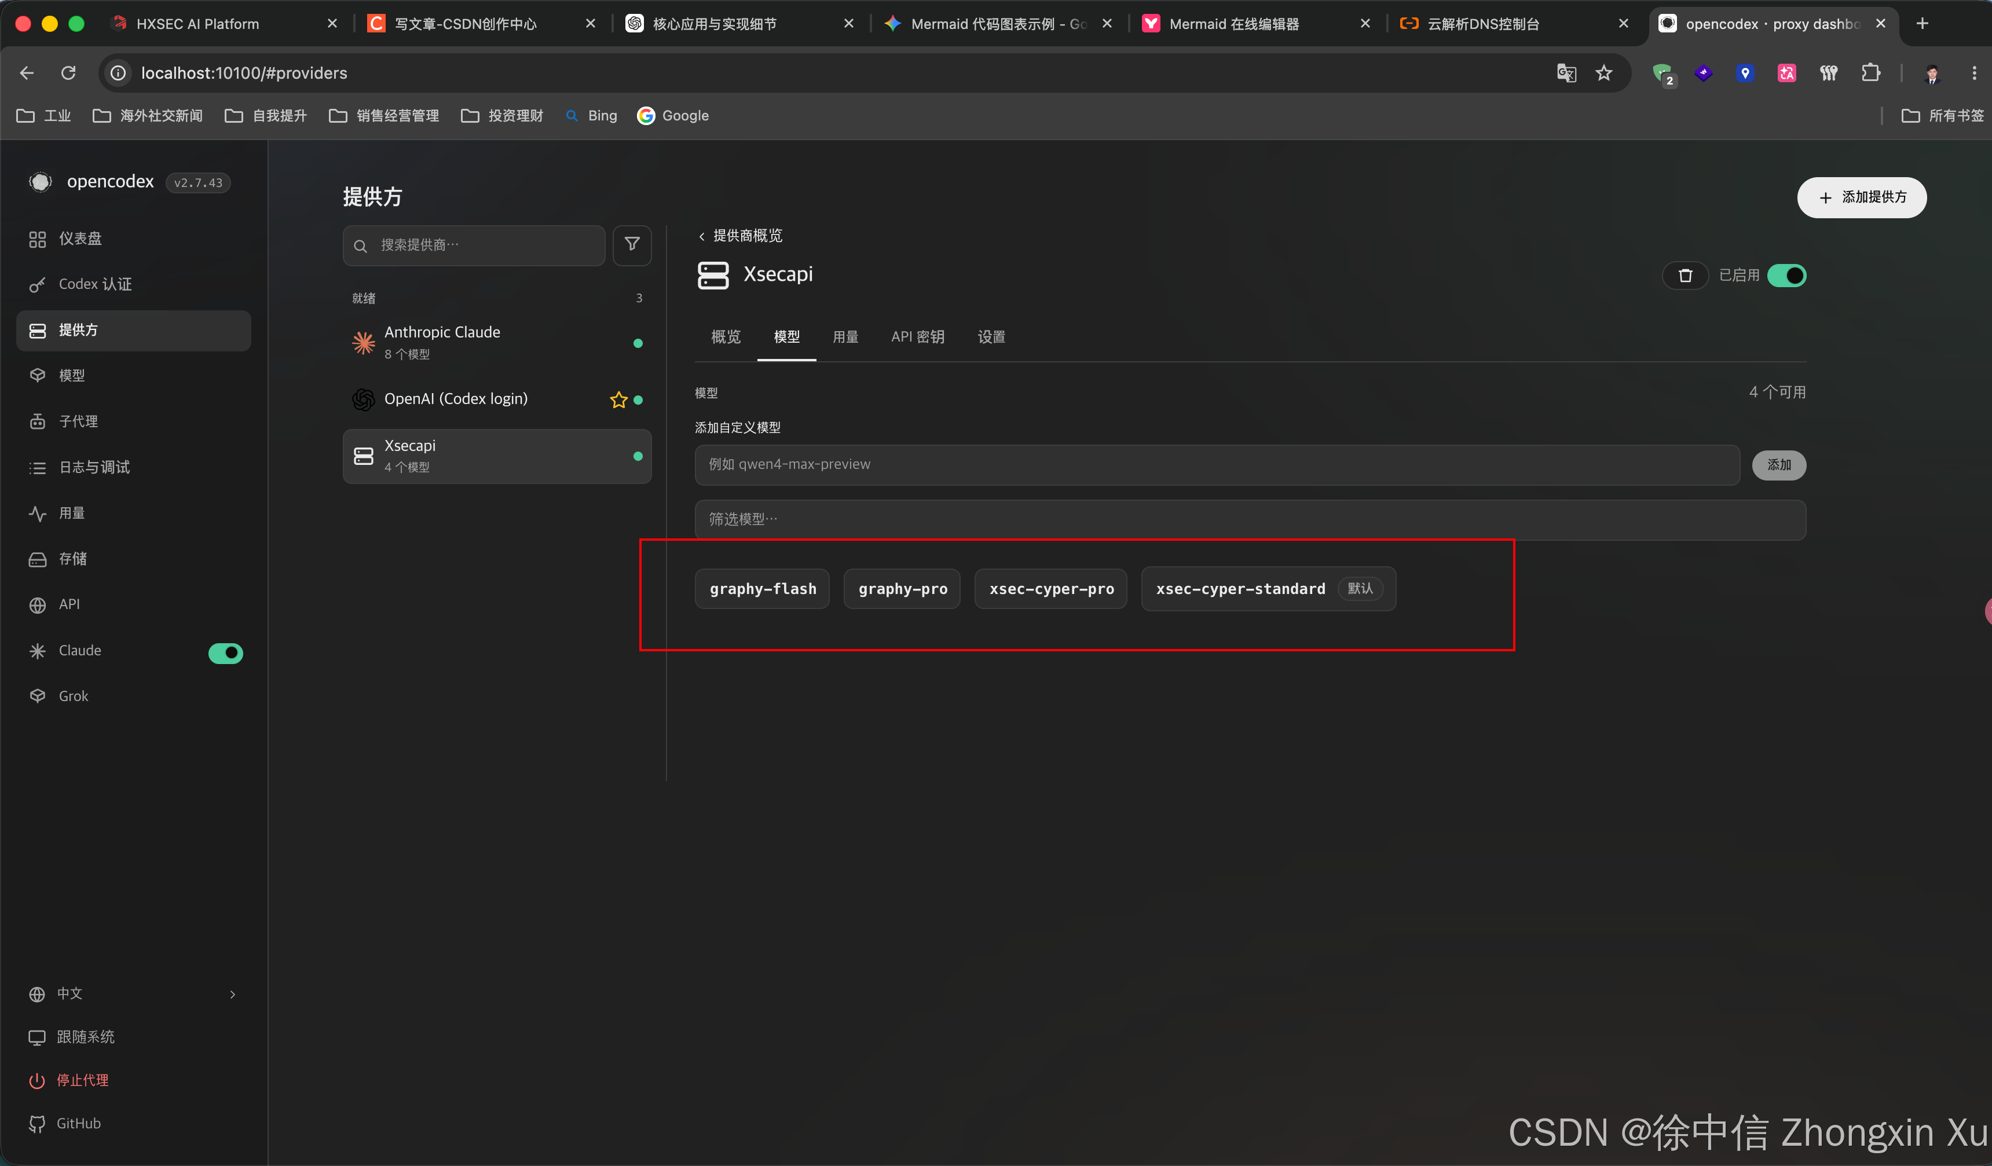Image resolution: width=1992 pixels, height=1166 pixels.
Task: Open the 自我提升 bookmark folder
Action: tap(266, 115)
